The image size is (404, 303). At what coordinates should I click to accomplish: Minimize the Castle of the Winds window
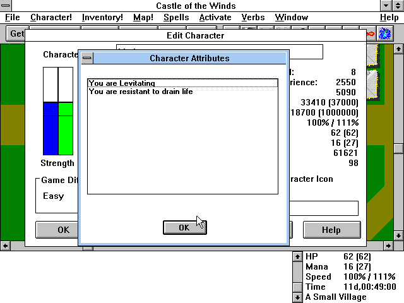pos(386,6)
